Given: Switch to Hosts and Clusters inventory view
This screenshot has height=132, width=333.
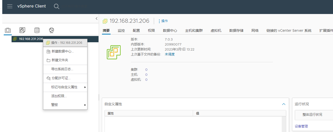Looking at the screenshot, I should 8,30.
